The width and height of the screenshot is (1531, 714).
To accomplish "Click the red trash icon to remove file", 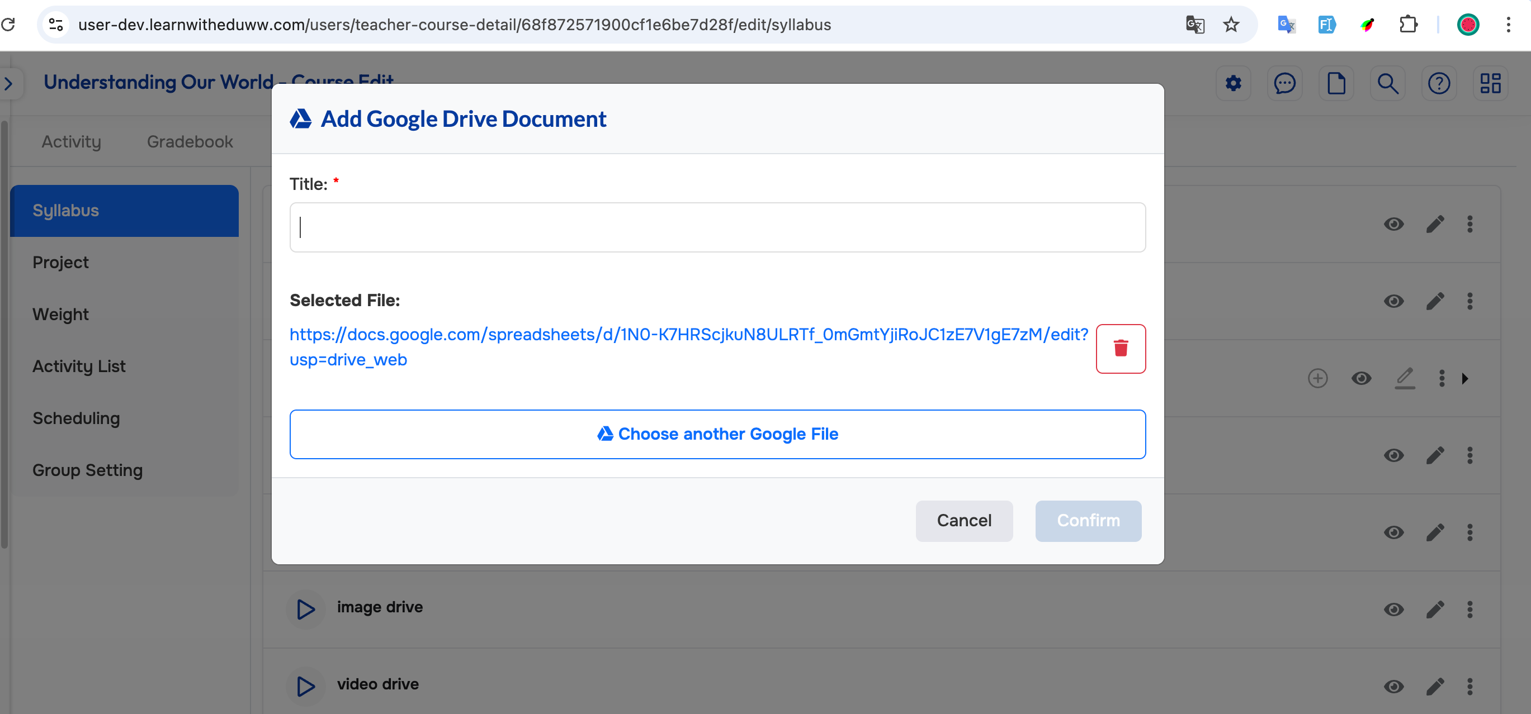I will 1121,349.
